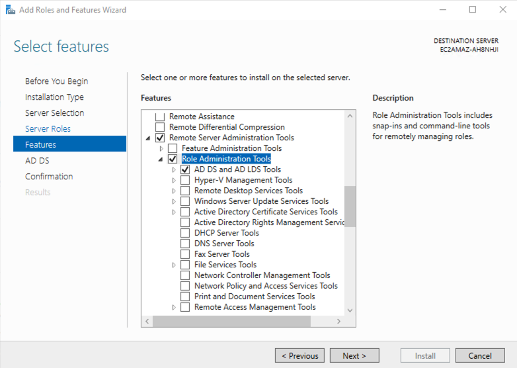Check Feature Administration Tools checkbox
Viewport: 517px width, 368px height.
(173, 148)
